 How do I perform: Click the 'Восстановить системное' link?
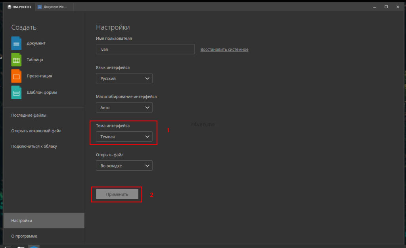224,50
